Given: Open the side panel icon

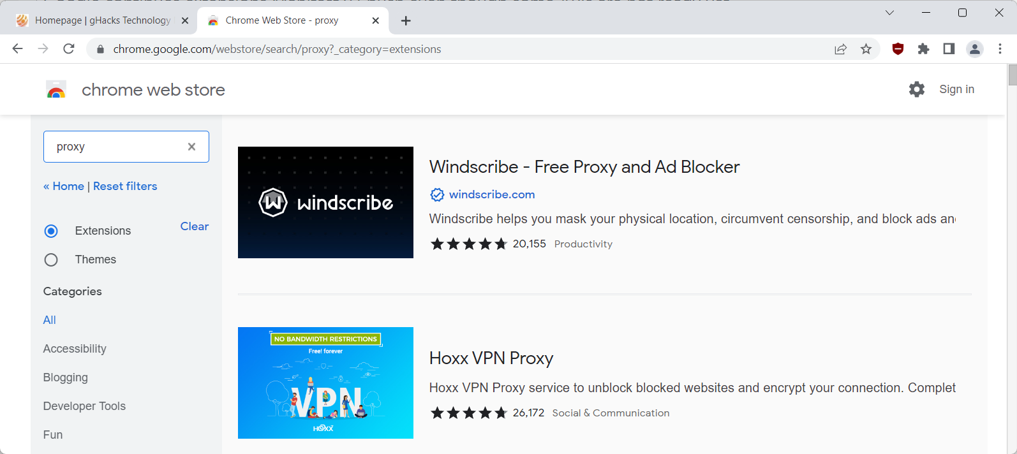Looking at the screenshot, I should point(949,49).
